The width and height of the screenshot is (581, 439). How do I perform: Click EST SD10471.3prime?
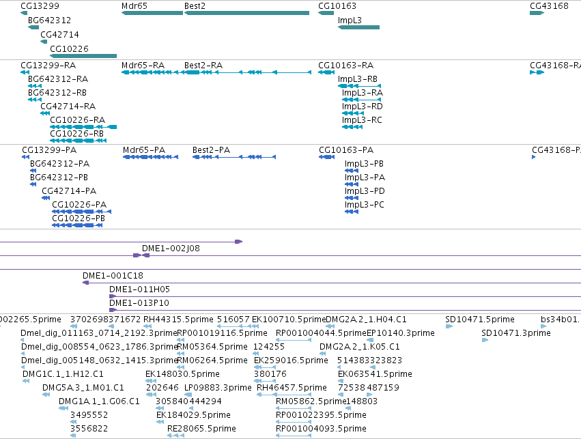(x=485, y=340)
